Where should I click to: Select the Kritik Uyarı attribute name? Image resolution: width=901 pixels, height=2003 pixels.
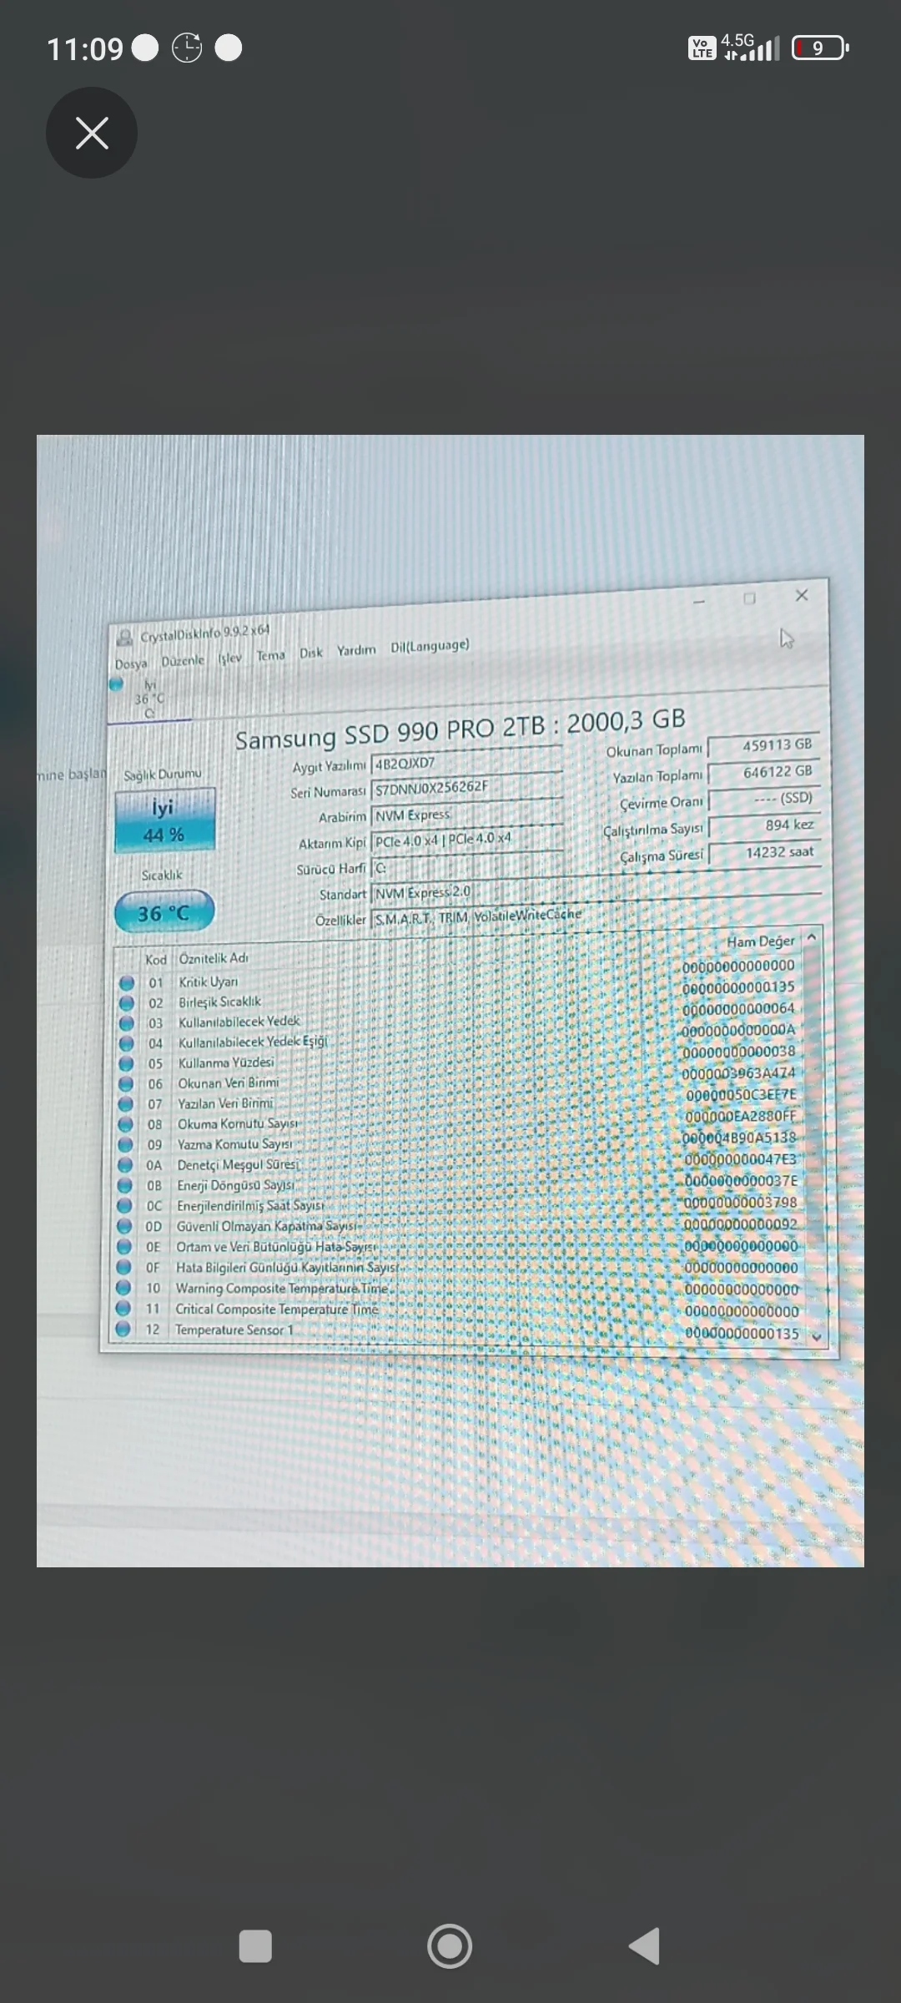(208, 982)
